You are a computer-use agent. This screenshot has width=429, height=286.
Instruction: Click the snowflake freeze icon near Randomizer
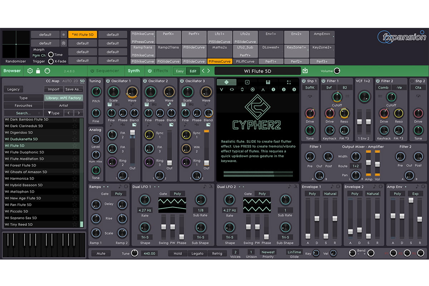tap(63, 35)
